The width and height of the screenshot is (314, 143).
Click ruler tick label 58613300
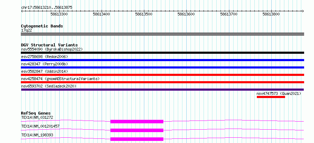(59, 14)
